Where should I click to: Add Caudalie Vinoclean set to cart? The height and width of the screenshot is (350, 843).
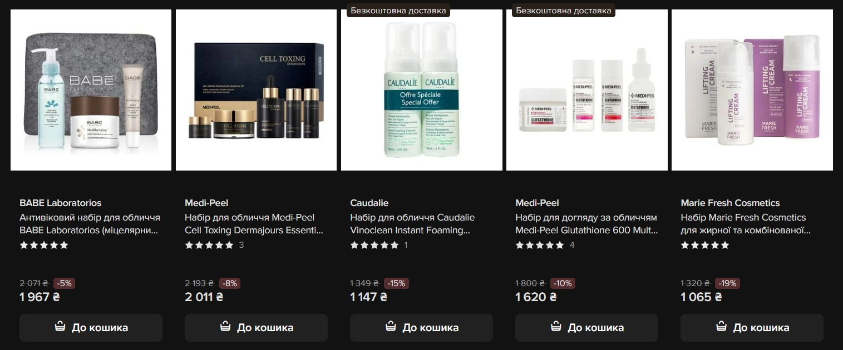pos(421,328)
